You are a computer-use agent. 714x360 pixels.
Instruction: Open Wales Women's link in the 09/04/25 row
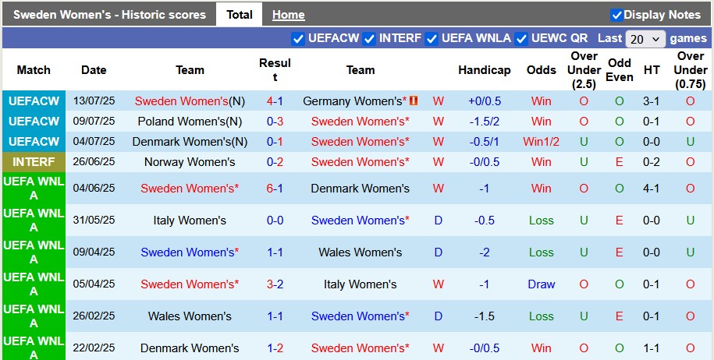click(x=360, y=252)
